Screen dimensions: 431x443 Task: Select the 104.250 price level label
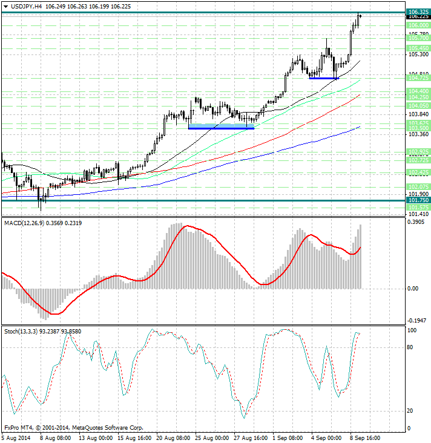(x=418, y=97)
